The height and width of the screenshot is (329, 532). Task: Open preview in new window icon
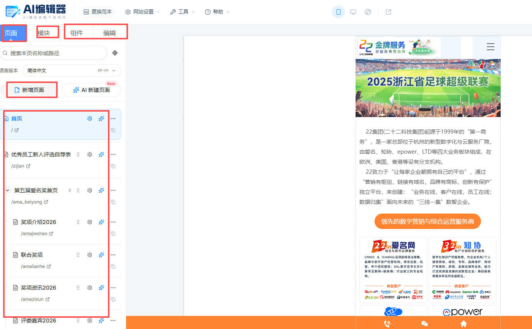[x=388, y=12]
